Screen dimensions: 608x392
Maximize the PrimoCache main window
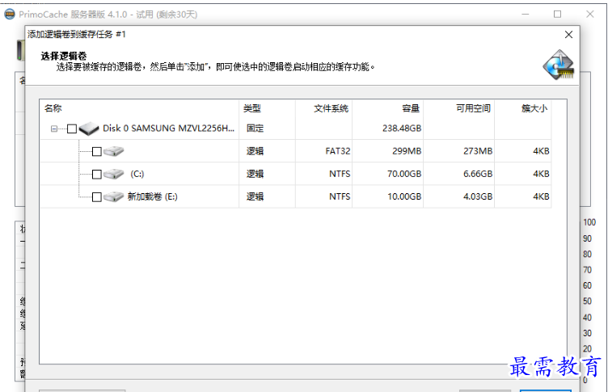tap(557, 15)
